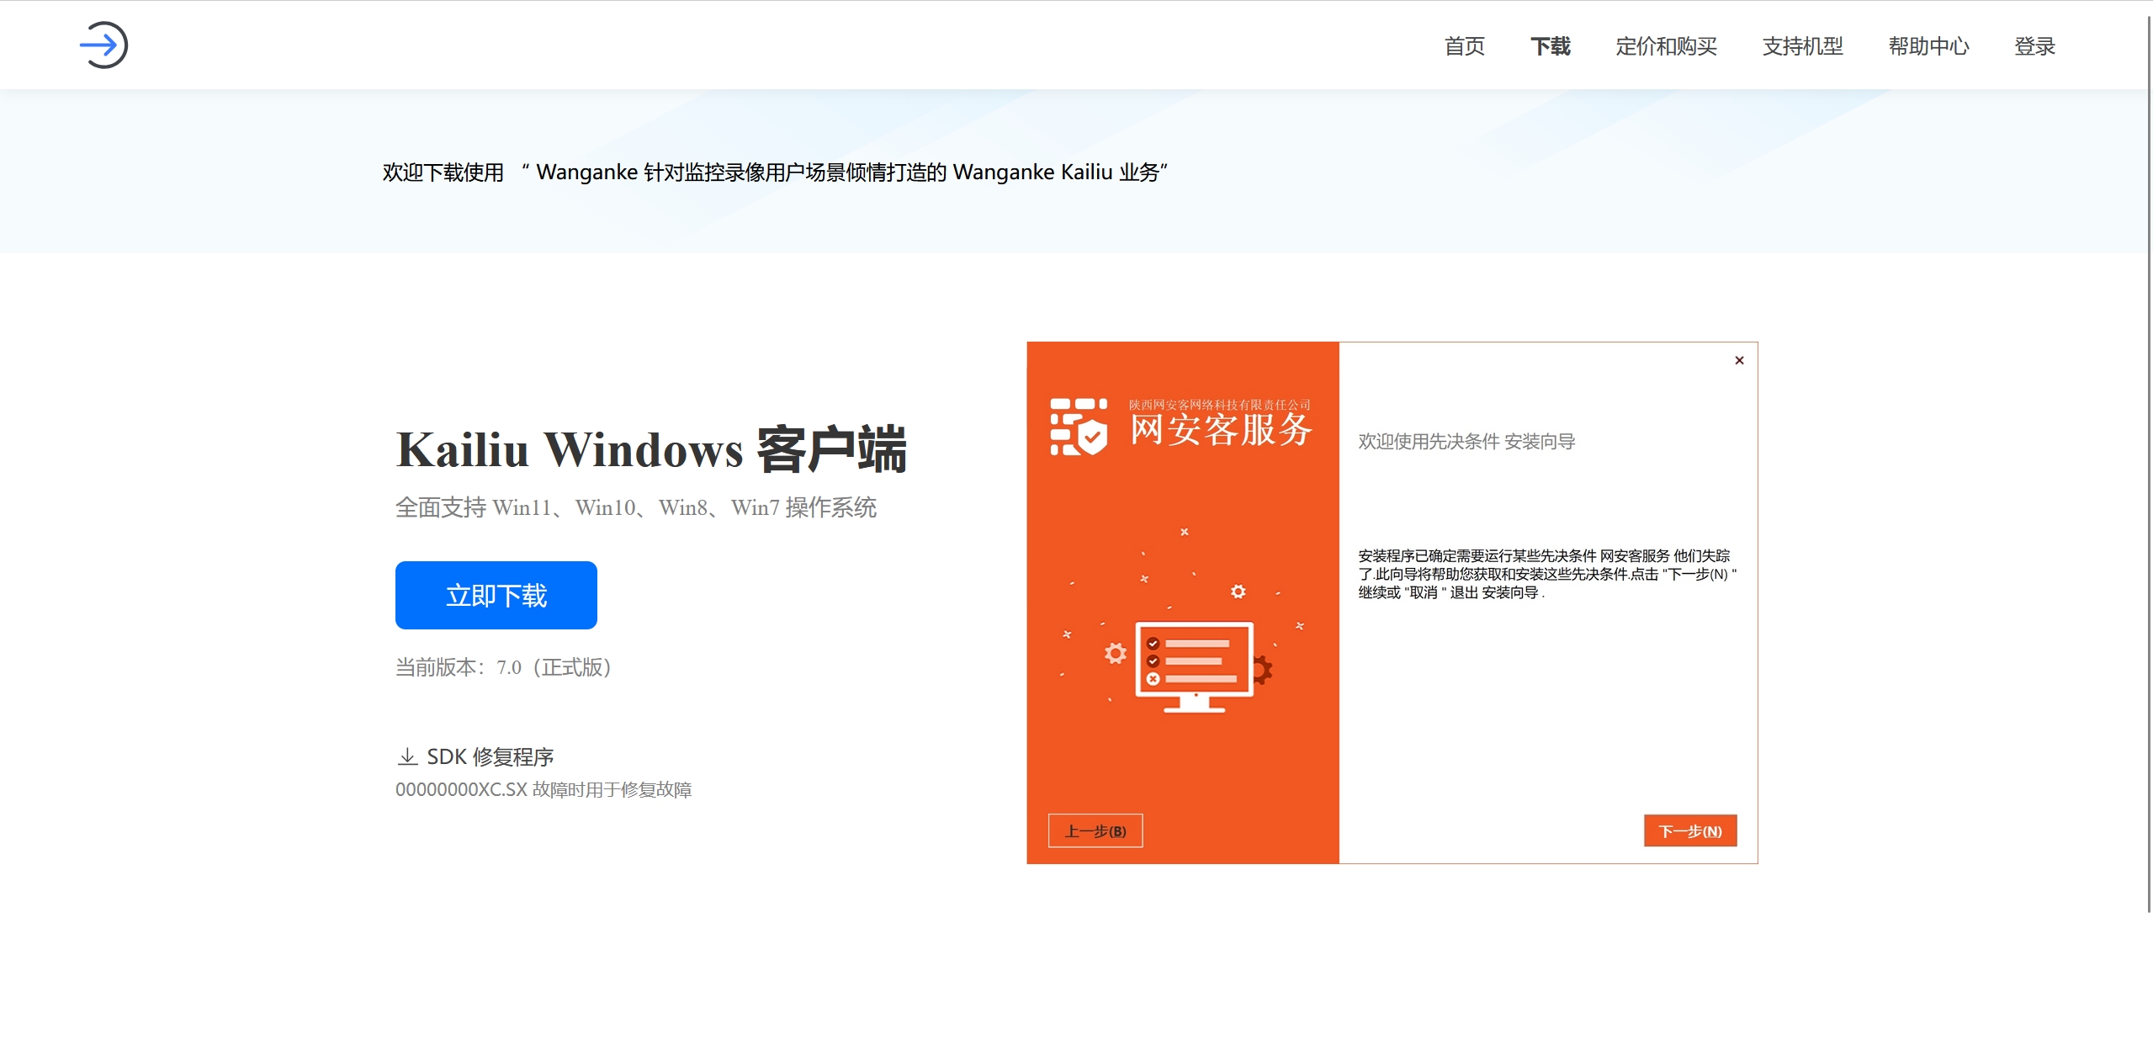The width and height of the screenshot is (2153, 1040).
Task: Click the blue 立即下载 button
Action: click(496, 595)
